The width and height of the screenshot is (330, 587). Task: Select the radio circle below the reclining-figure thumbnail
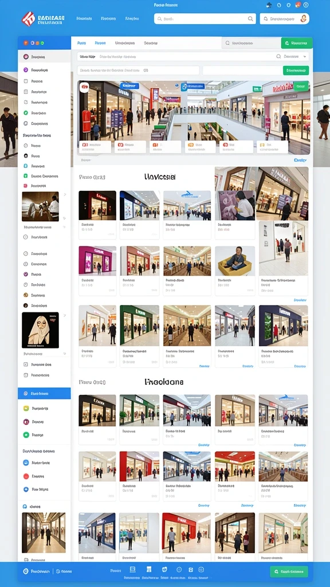coord(25,237)
